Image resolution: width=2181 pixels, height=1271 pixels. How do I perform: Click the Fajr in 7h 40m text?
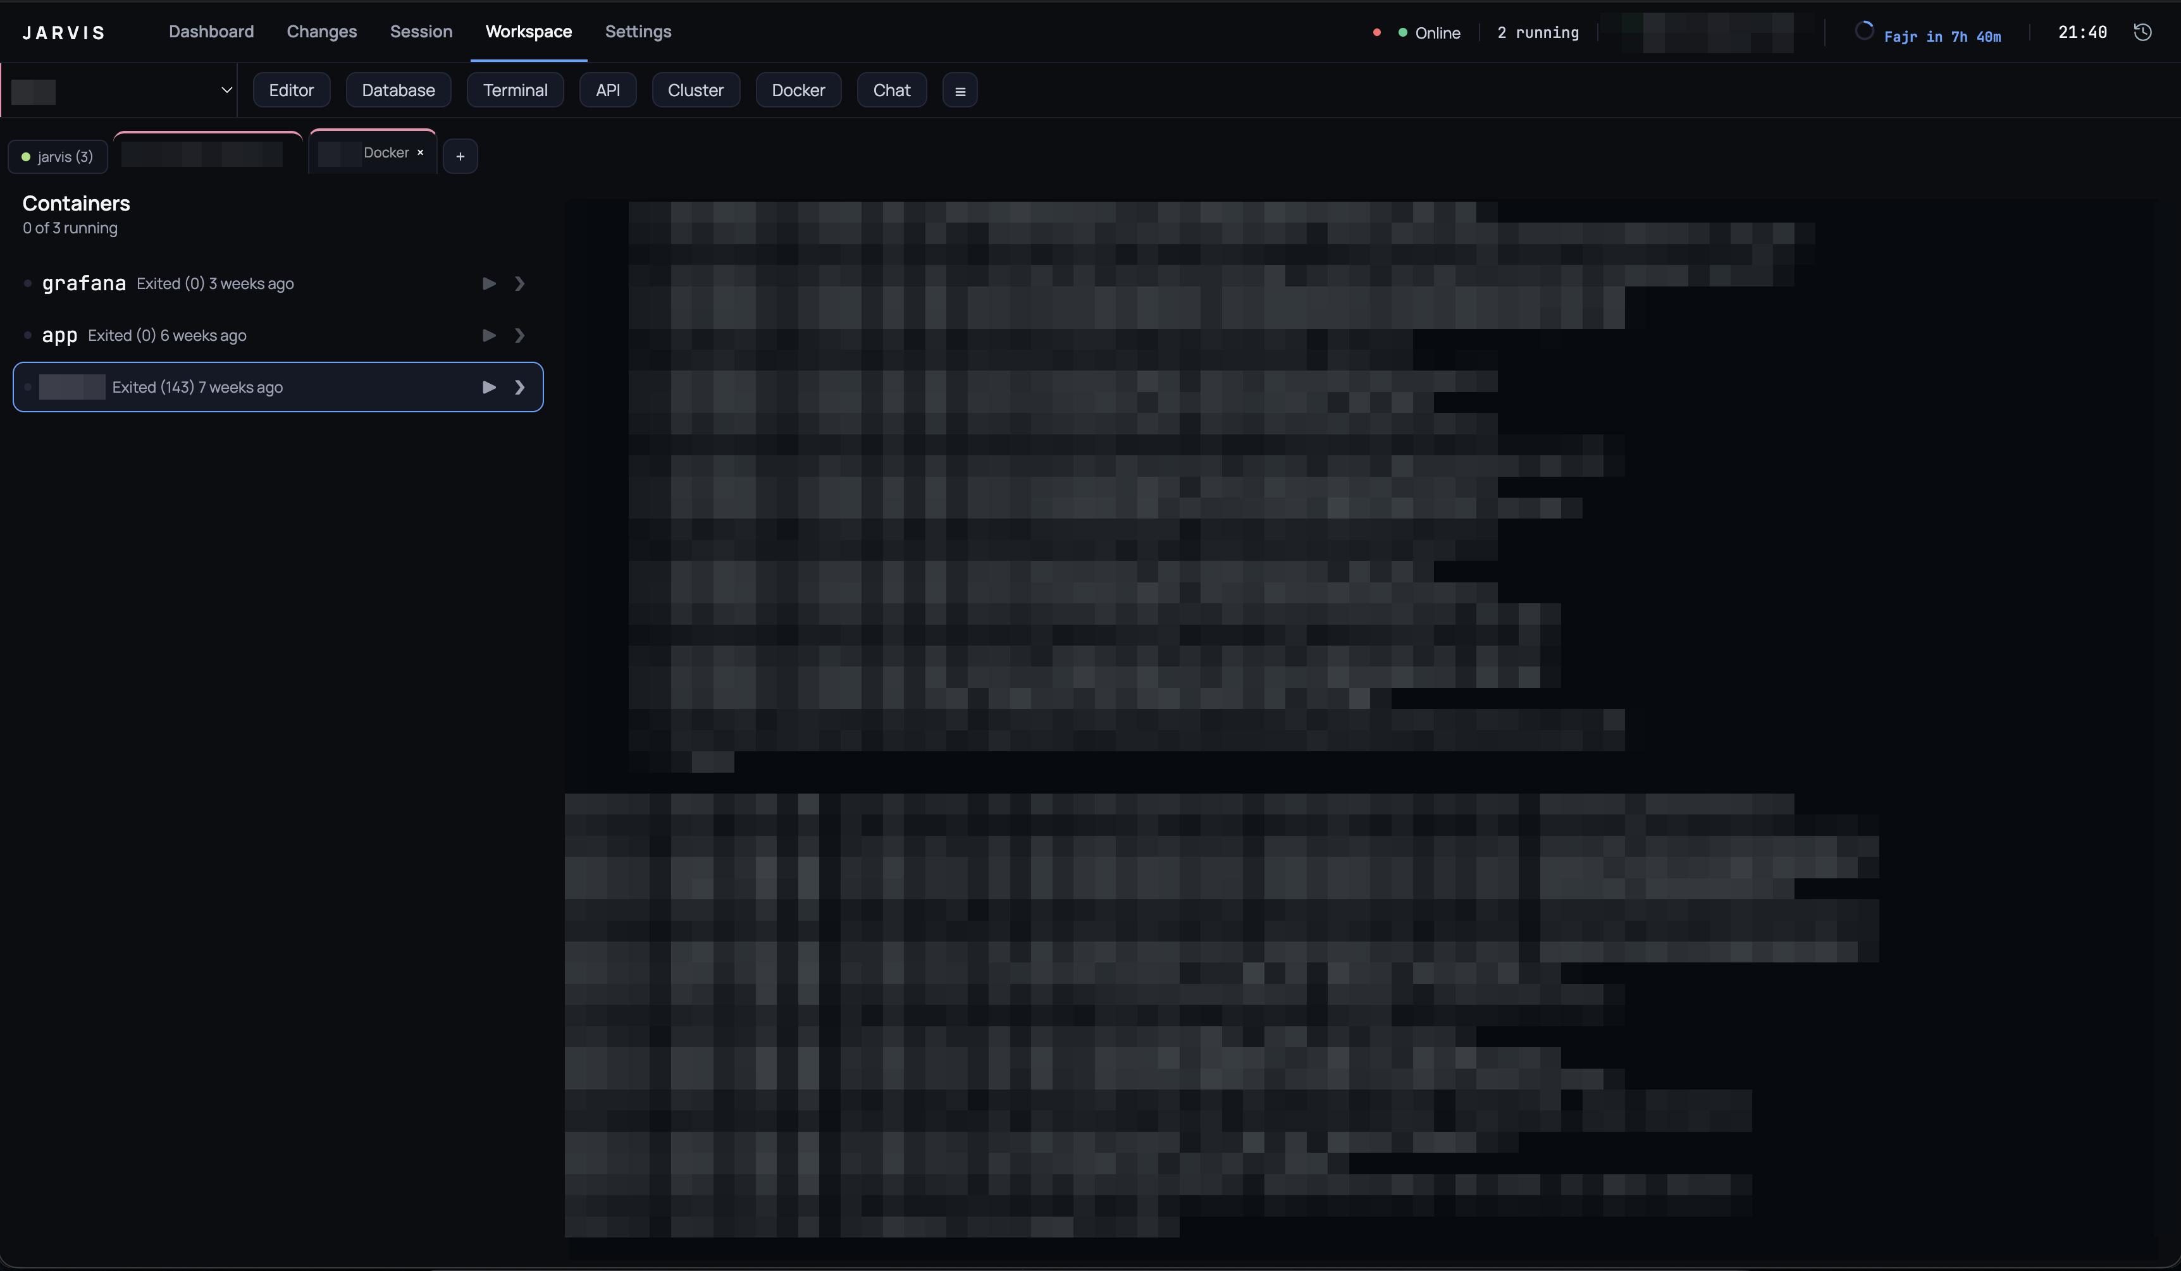pyautogui.click(x=1942, y=36)
